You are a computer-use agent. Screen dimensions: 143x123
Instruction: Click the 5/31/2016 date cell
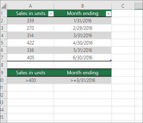pyautogui.click(x=83, y=50)
